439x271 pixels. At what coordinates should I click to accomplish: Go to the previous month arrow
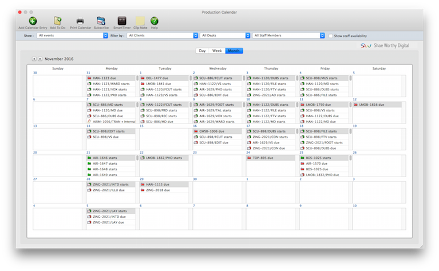tap(34, 59)
